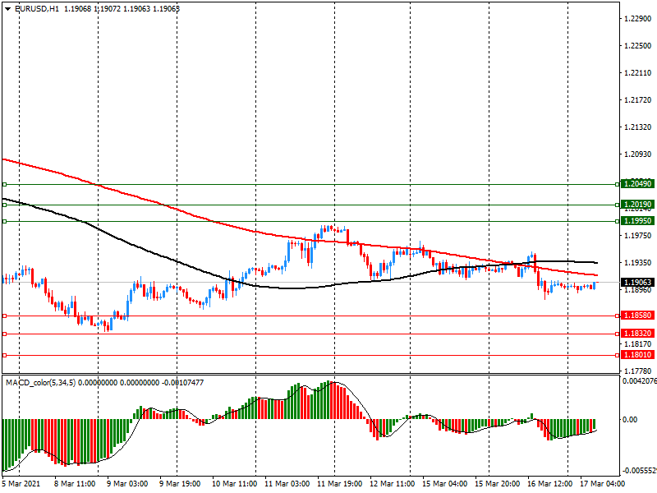Click the 1.19750 price scale value

click(x=638, y=236)
